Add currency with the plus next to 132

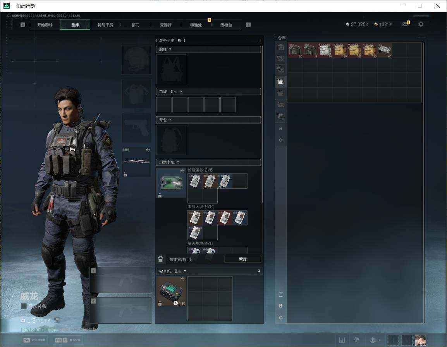[x=390, y=24]
